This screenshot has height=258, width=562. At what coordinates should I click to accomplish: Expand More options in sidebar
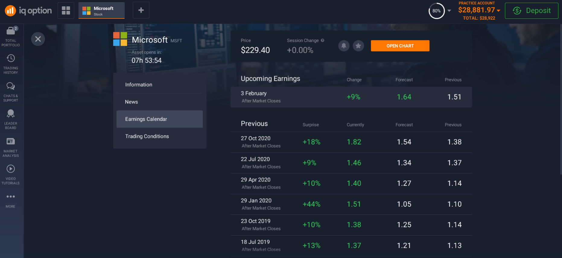[11, 201]
